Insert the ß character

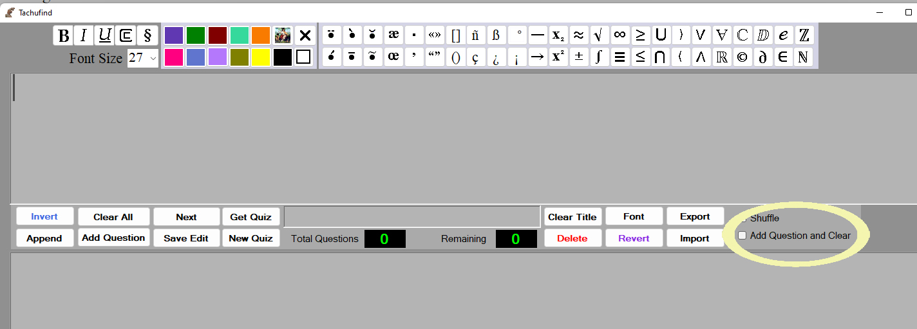[496, 35]
